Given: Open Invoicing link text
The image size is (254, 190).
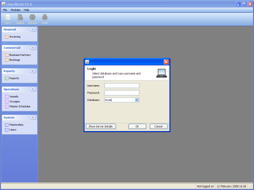Looking at the screenshot, I should (x=15, y=37).
